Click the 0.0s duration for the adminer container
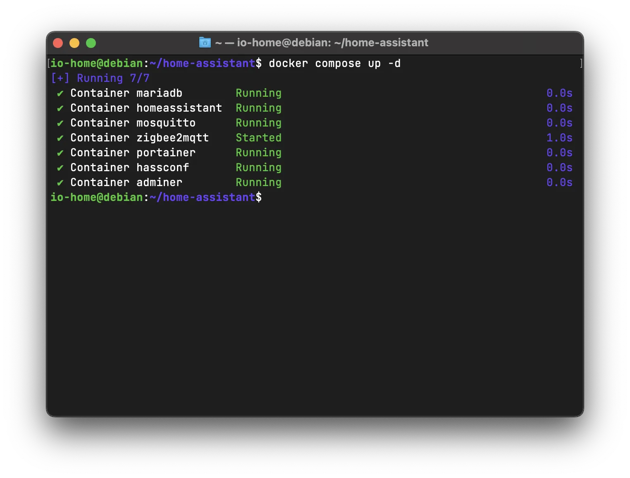 tap(559, 182)
